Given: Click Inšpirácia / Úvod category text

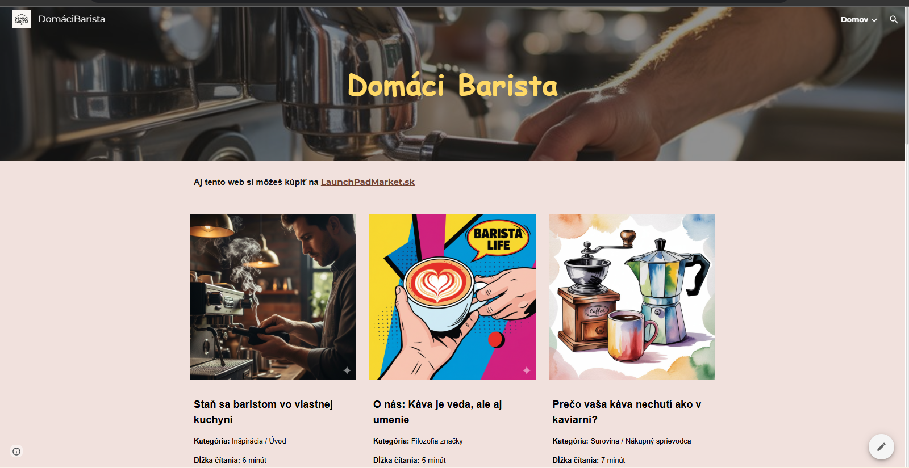Looking at the screenshot, I should pyautogui.click(x=259, y=441).
